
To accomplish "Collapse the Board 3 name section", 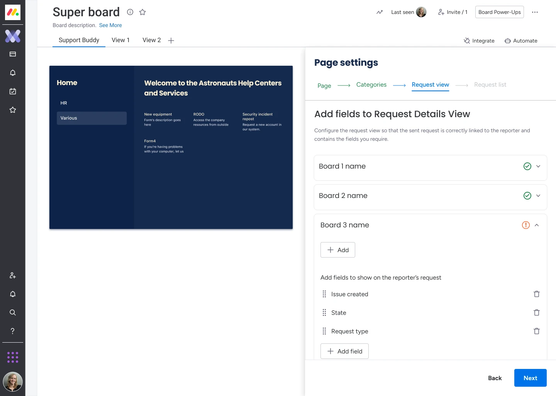I will pyautogui.click(x=537, y=225).
